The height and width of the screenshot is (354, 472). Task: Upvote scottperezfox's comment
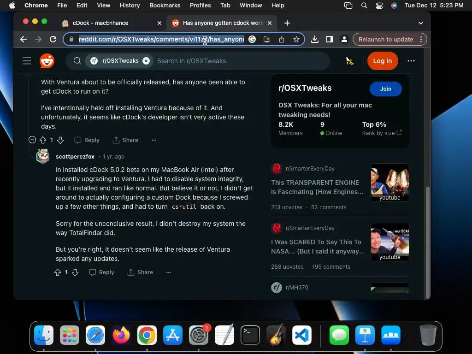58,272
